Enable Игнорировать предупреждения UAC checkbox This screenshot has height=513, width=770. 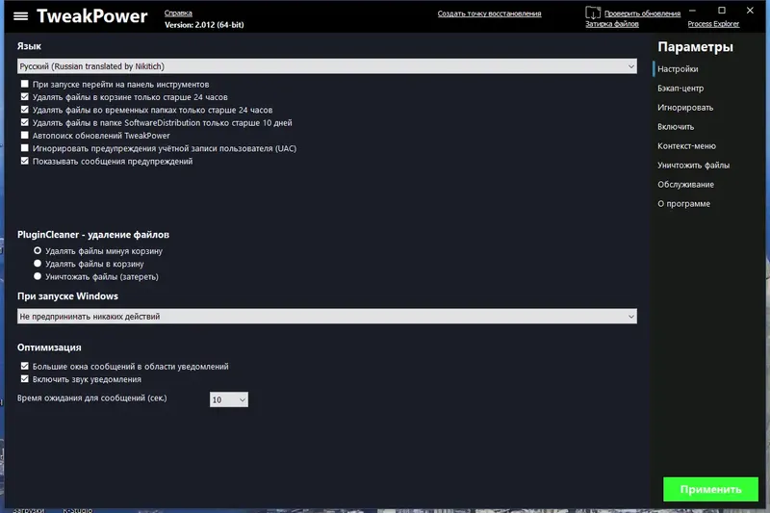pyautogui.click(x=25, y=148)
